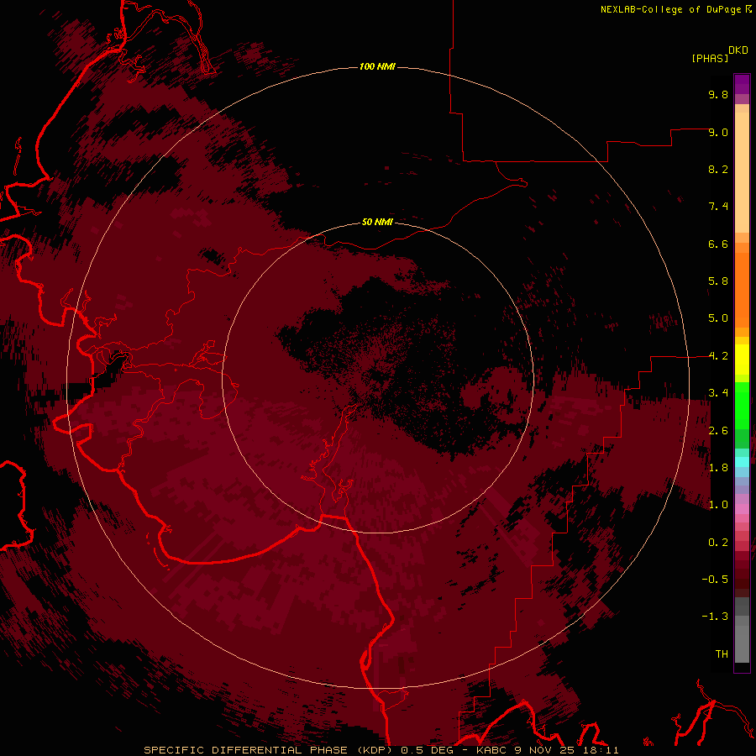Pick the yellow segment of the color bar

[742, 360]
